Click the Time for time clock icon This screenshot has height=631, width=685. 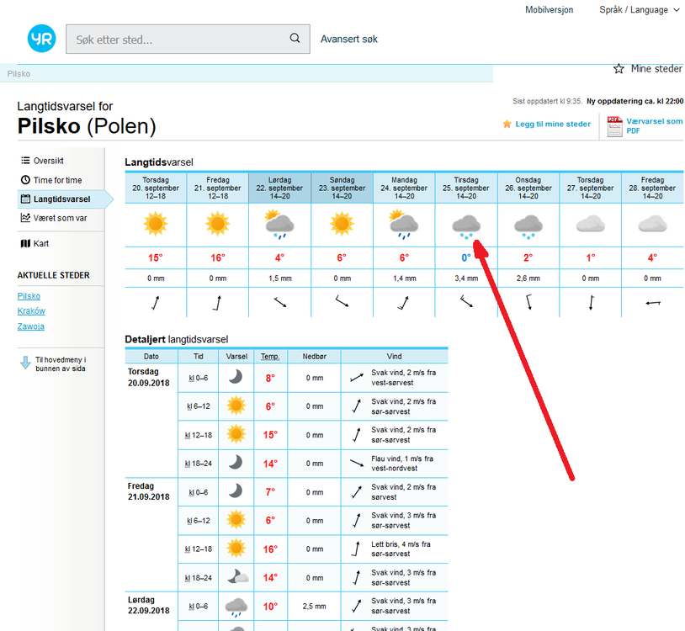[x=25, y=180]
